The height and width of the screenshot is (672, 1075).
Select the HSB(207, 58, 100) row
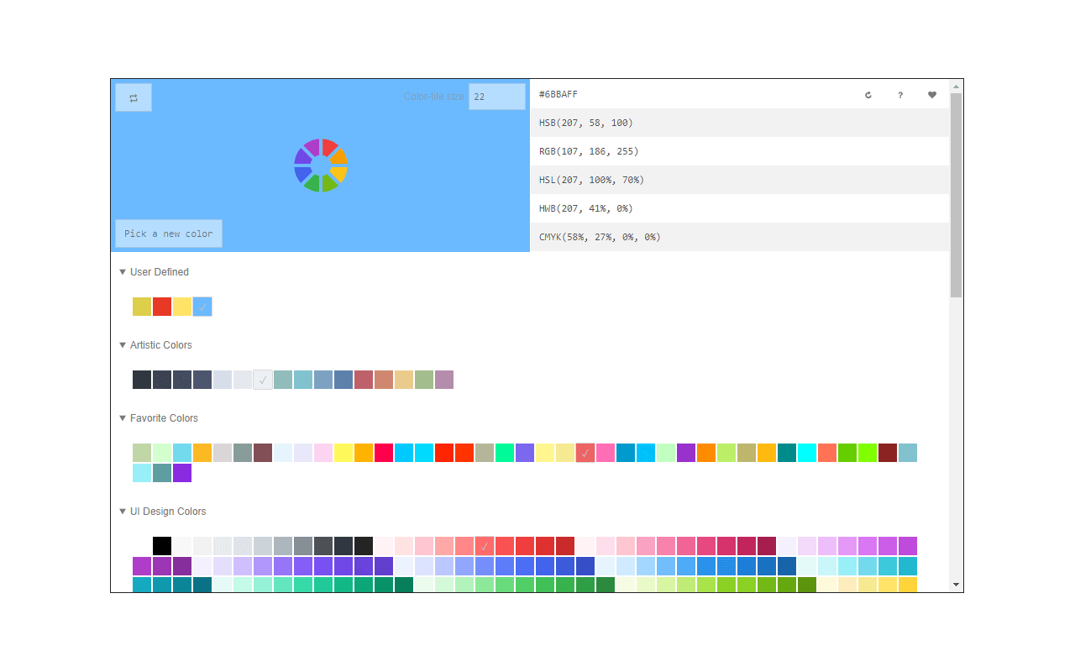[740, 123]
